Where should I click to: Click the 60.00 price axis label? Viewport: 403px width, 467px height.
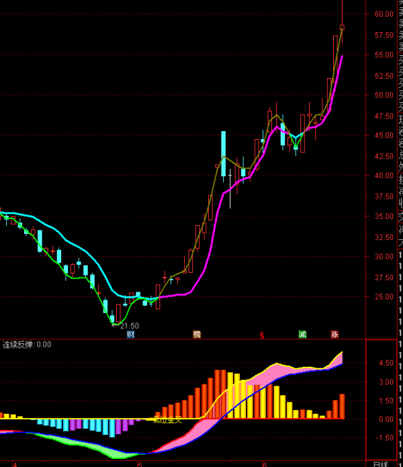[x=384, y=14]
